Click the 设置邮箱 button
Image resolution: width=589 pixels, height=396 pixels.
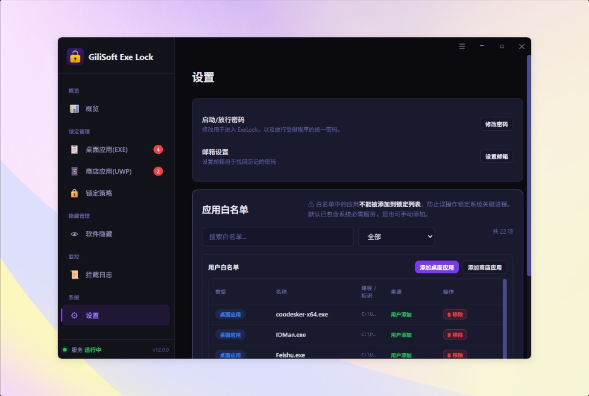tap(497, 156)
